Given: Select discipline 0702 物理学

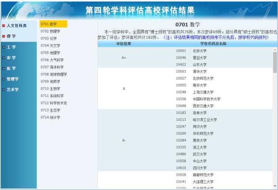Looking at the screenshot, I should 50,31.
